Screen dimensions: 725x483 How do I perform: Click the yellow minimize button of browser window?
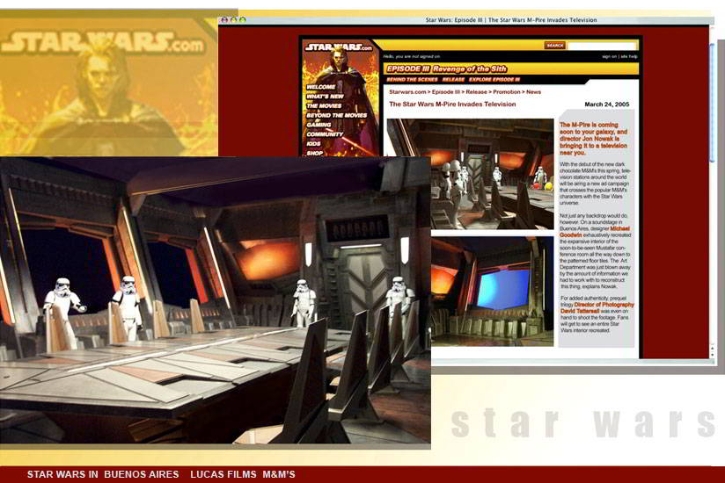pyautogui.click(x=233, y=20)
